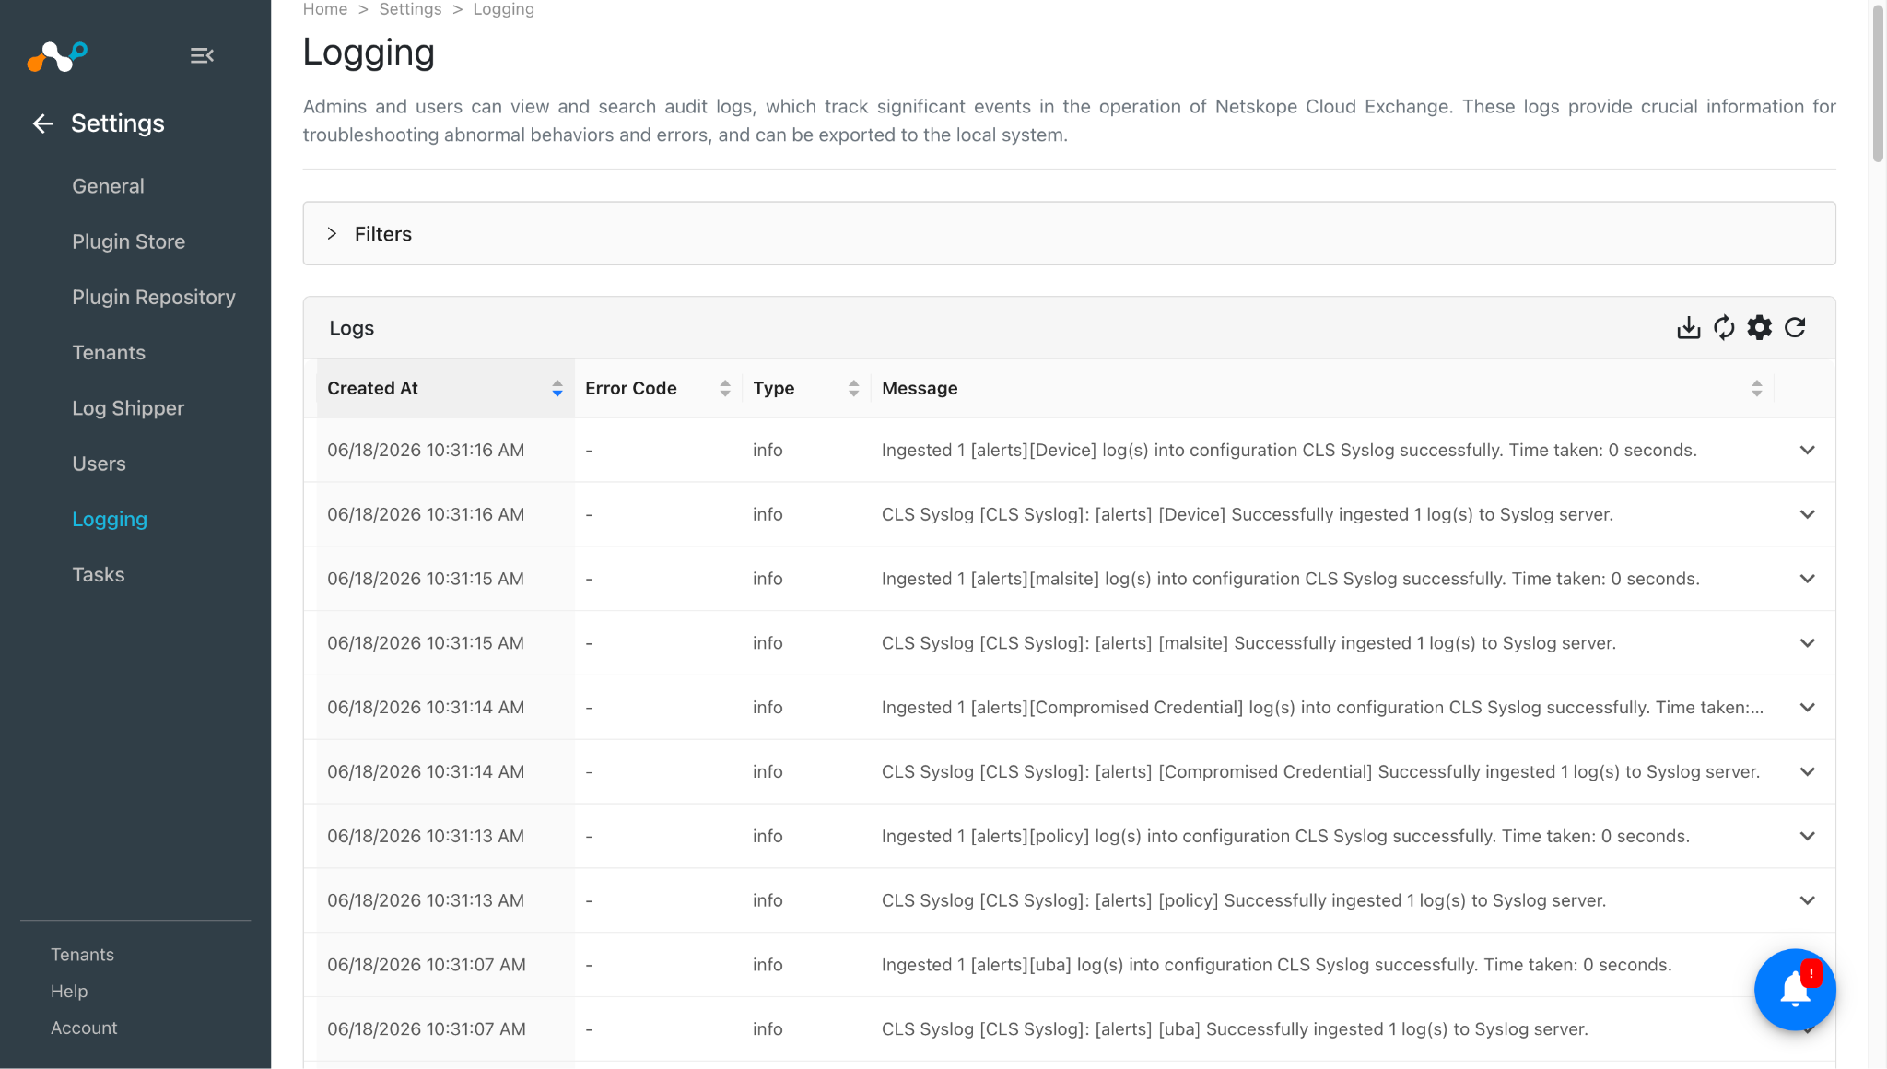Expand the policy 'Successfully ingested' Syslog row

click(1807, 901)
